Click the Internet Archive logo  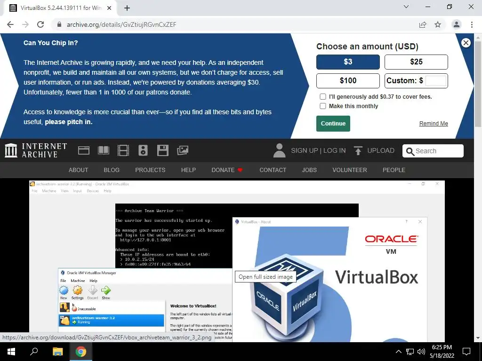coord(36,150)
